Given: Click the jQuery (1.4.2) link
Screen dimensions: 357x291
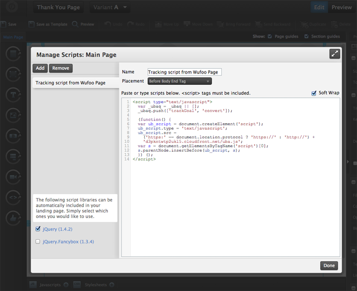Looking at the screenshot, I should [57, 229].
